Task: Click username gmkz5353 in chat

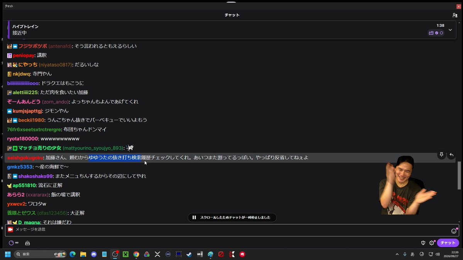Action: point(20,167)
